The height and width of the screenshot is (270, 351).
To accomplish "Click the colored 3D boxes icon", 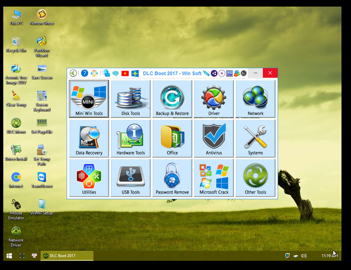I will 237,73.
